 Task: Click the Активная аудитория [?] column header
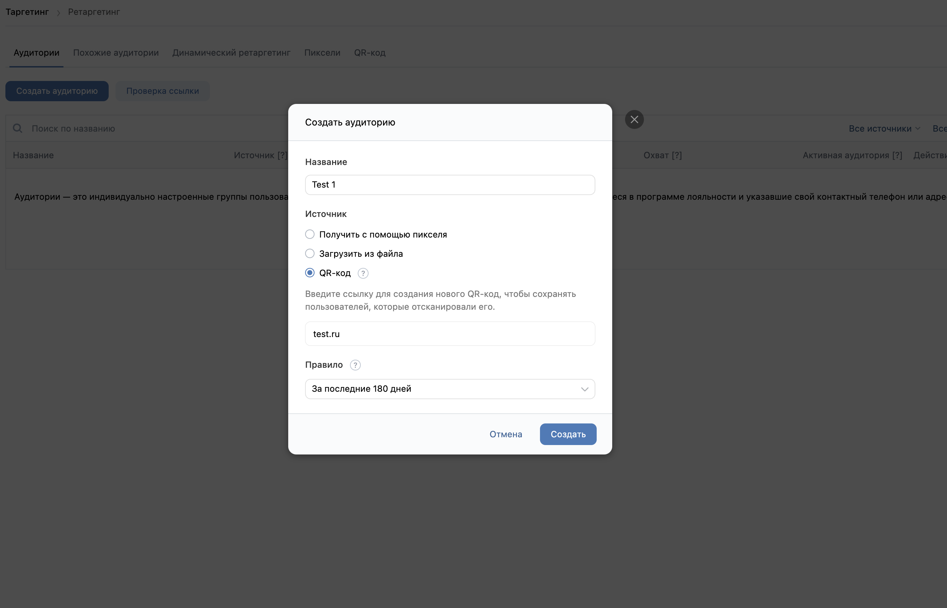point(852,155)
